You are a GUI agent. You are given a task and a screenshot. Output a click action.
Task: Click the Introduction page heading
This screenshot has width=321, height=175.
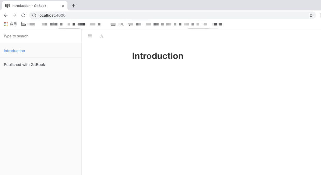[x=158, y=56]
